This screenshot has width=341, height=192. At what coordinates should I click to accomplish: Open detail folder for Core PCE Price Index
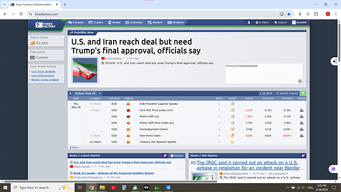tap(232, 110)
